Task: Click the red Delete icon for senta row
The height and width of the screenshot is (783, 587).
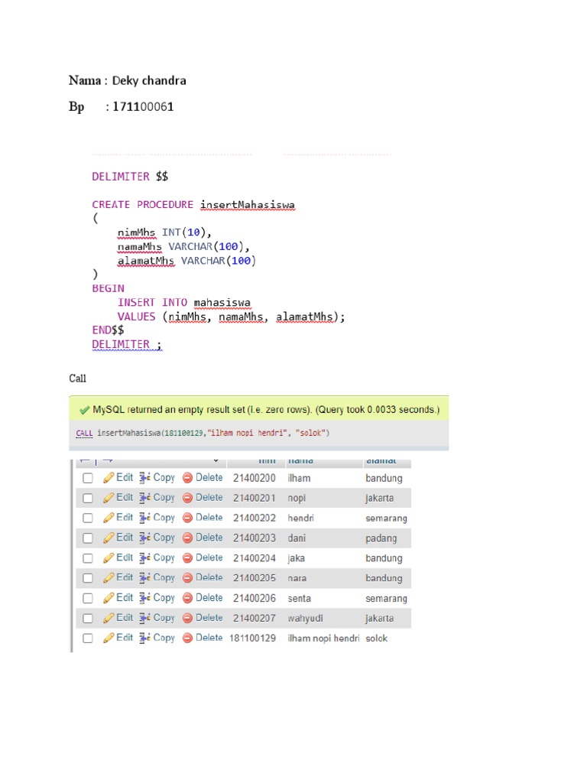Action: (x=188, y=598)
